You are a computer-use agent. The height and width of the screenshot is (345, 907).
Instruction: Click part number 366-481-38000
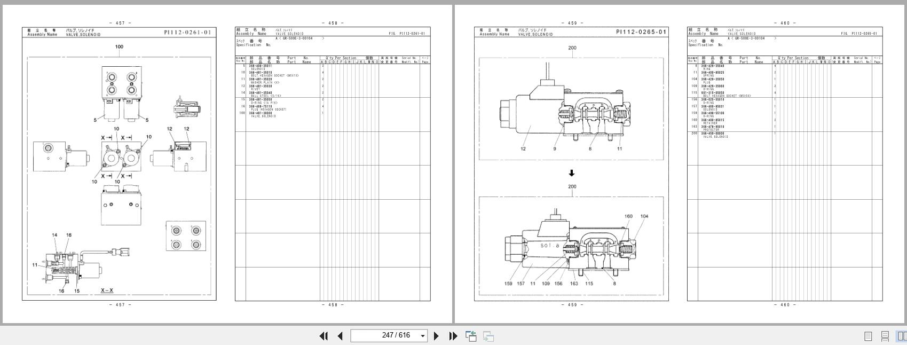tap(260, 113)
